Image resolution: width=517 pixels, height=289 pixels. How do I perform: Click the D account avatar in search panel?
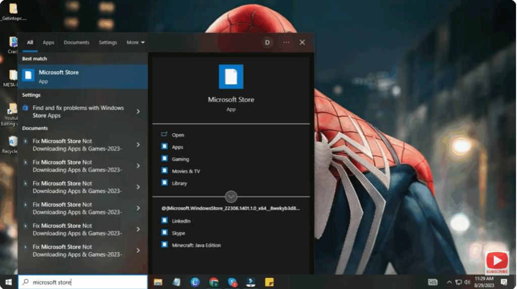pos(267,42)
